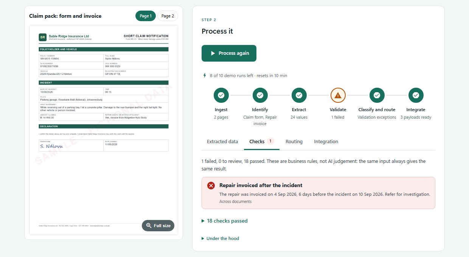Click the SR logo on the claim form
The image size is (469, 257).
coord(42,37)
